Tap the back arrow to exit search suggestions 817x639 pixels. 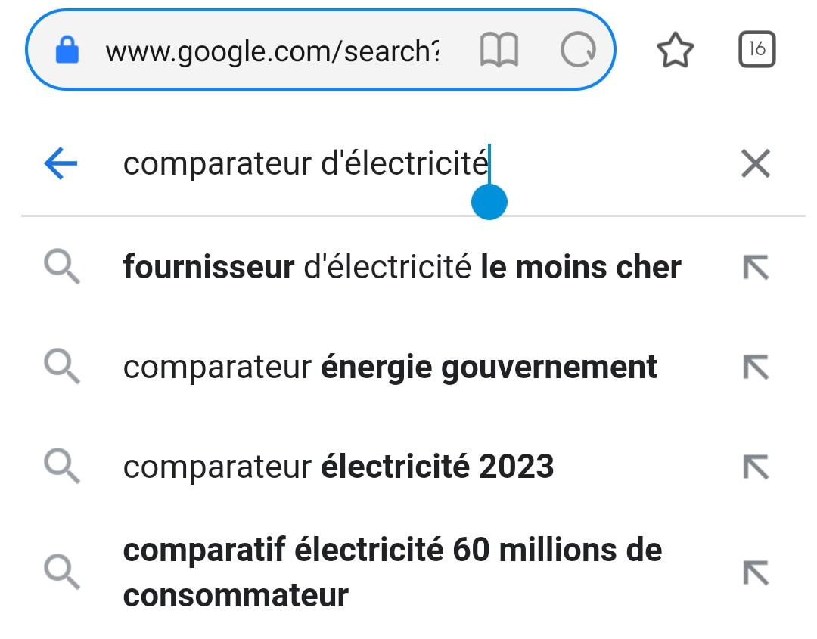point(60,163)
